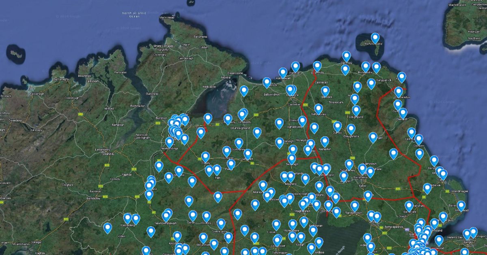Select the pin above the Ballintoy label
The height and width of the screenshot is (255, 487).
(346, 57)
